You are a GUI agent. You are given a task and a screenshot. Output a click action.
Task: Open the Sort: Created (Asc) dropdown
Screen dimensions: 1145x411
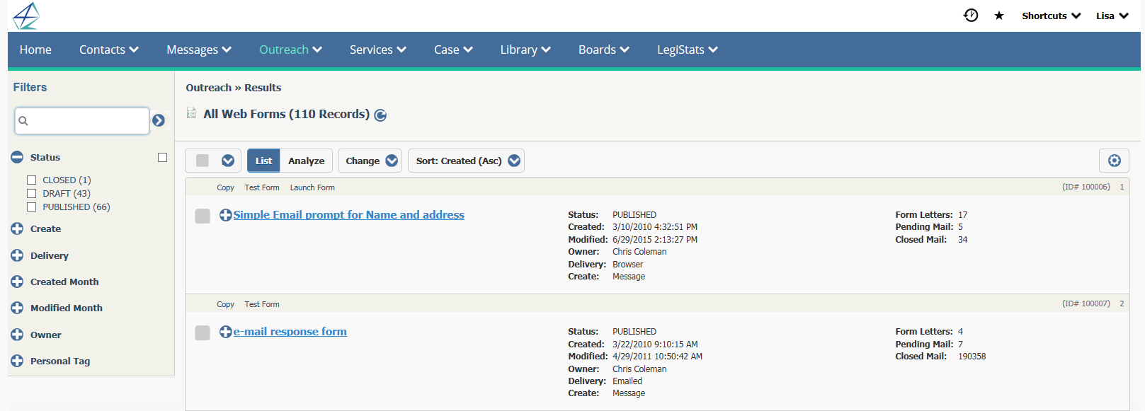click(466, 161)
